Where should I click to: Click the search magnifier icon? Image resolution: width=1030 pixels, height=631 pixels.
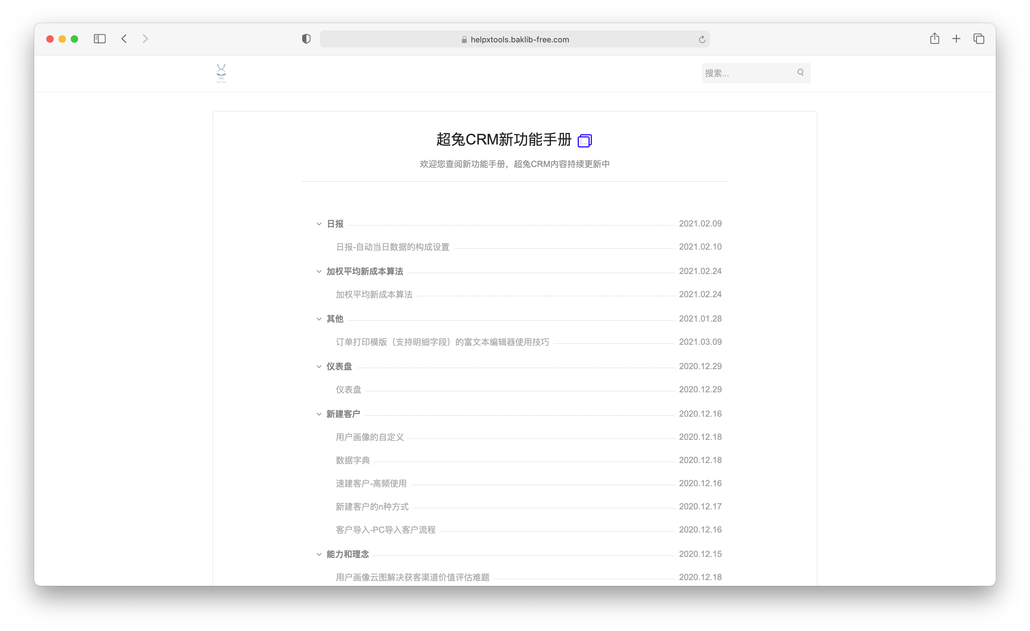pyautogui.click(x=800, y=72)
